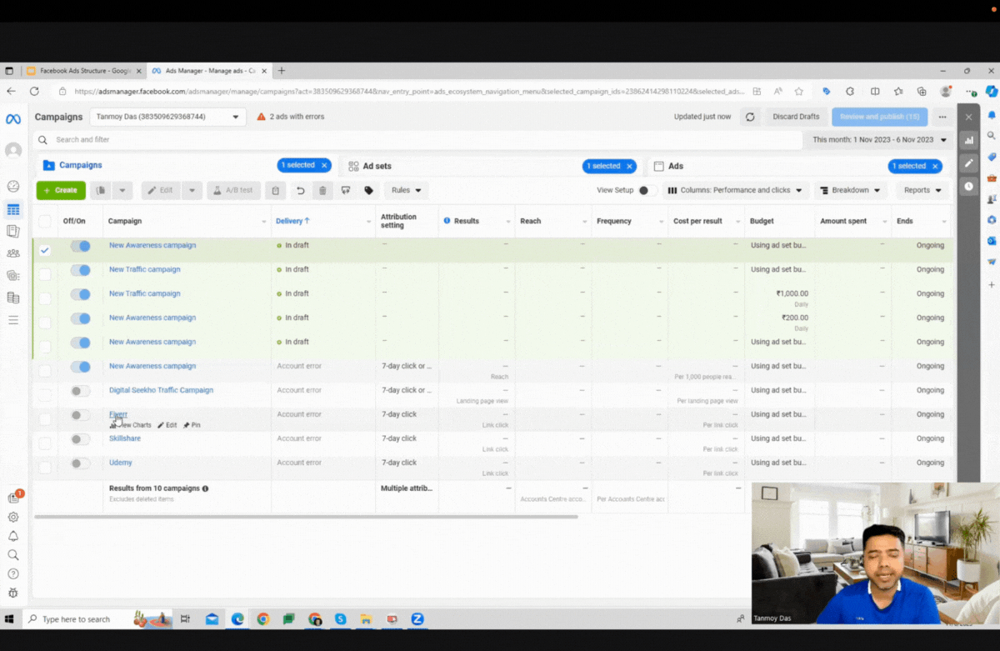Click the refresh data icon beside Updated just now
This screenshot has width=1000, height=651.
point(750,117)
